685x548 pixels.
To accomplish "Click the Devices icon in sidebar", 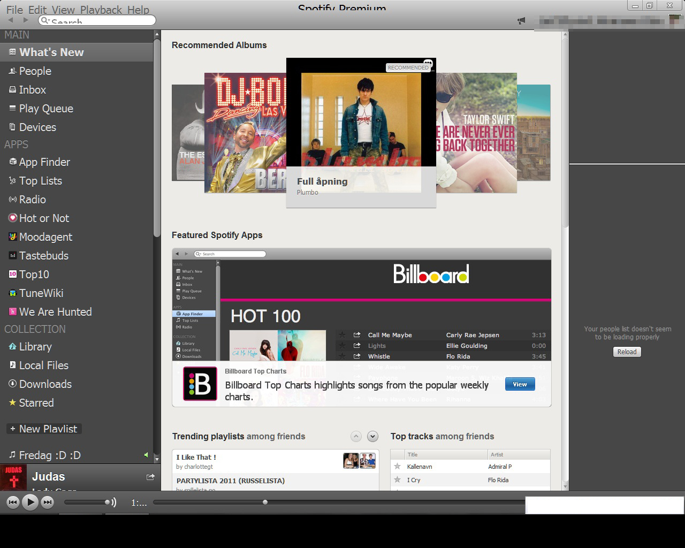I will point(12,127).
